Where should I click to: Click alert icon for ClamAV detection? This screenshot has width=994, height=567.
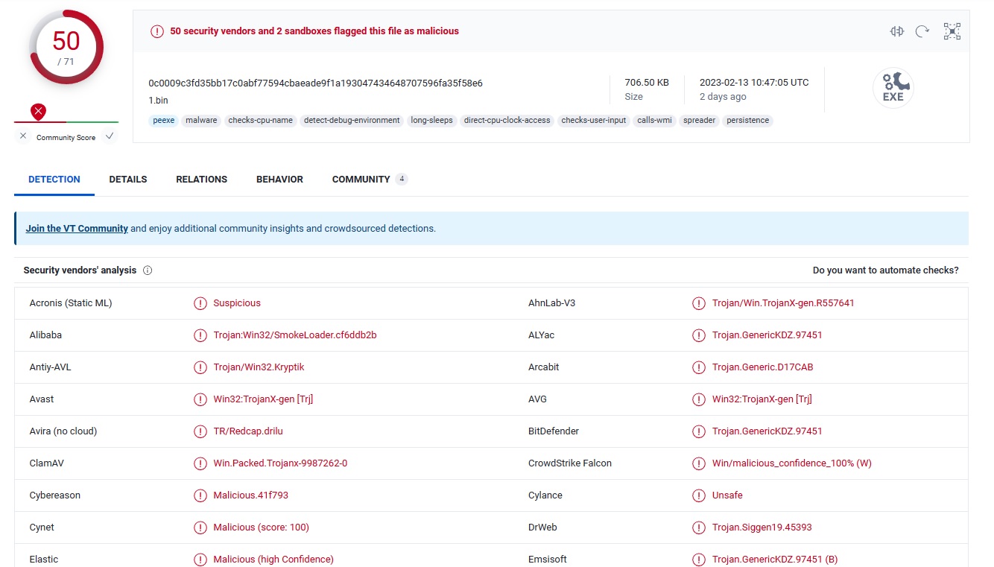tap(200, 463)
